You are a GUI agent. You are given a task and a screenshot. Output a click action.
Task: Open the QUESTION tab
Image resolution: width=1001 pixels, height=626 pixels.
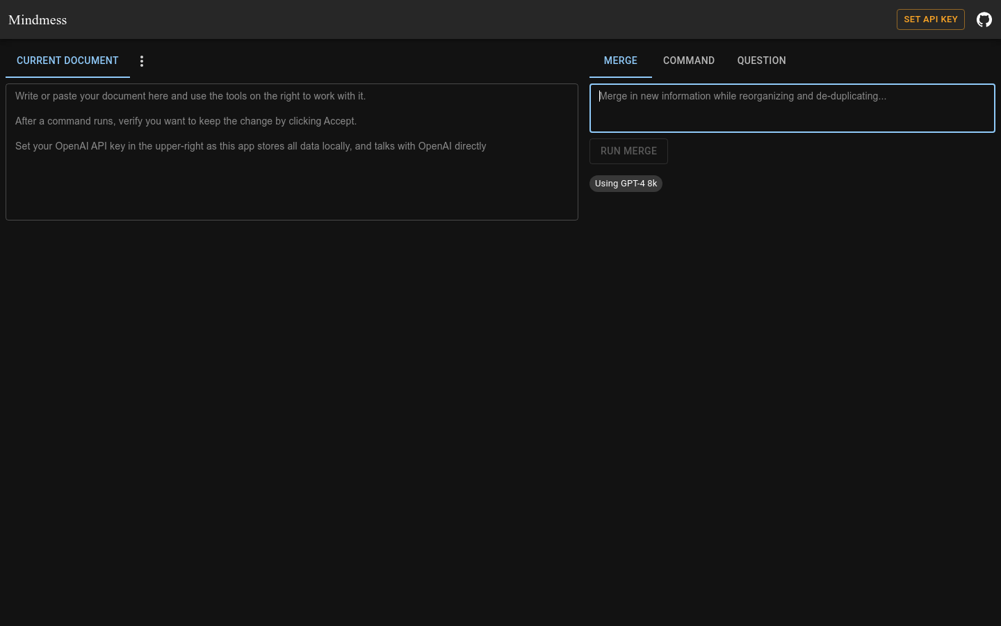tap(761, 61)
